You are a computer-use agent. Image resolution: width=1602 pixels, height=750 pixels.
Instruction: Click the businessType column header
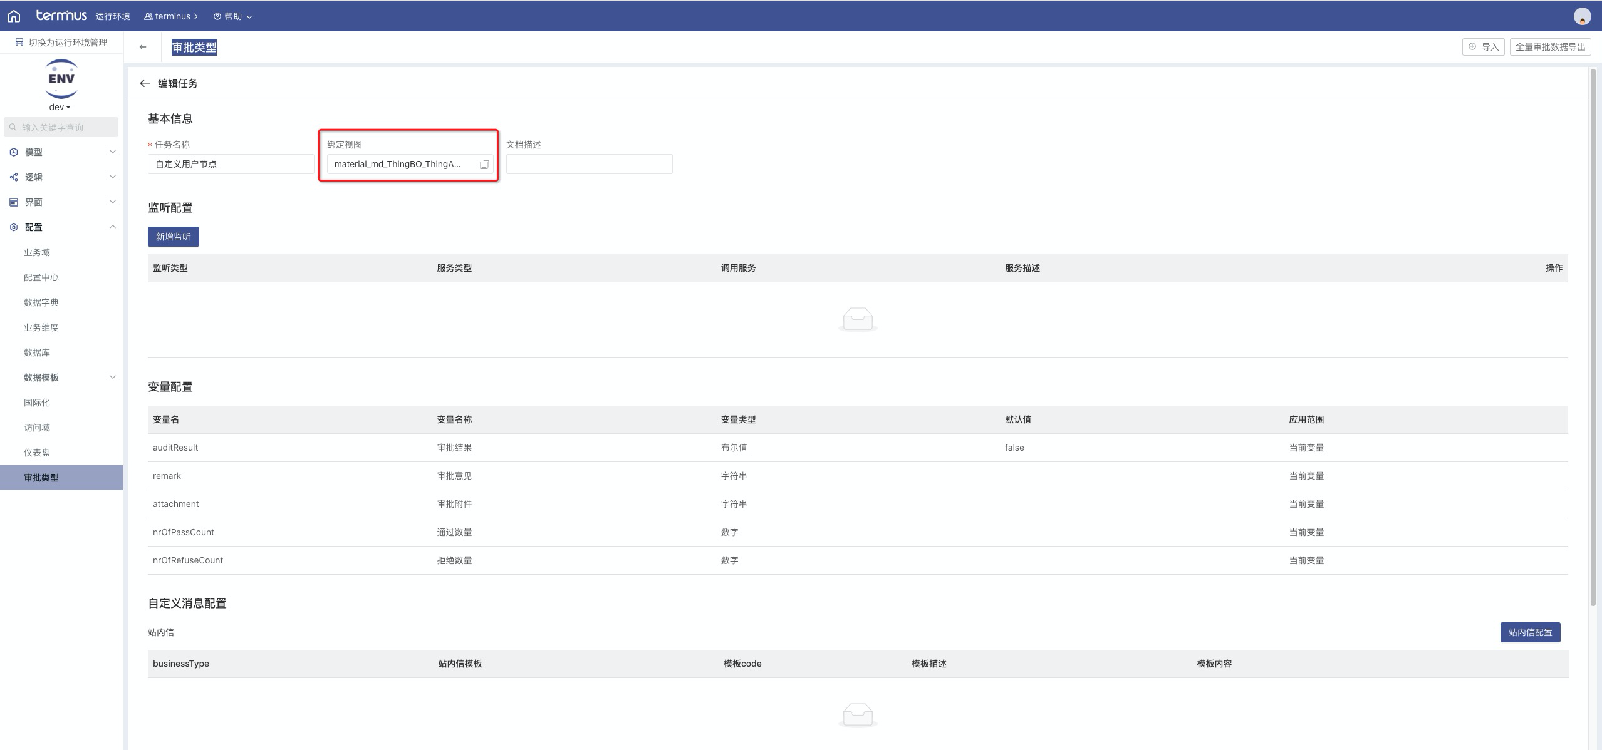click(x=181, y=664)
